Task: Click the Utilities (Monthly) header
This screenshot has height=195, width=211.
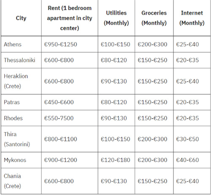Action: [x=116, y=18]
